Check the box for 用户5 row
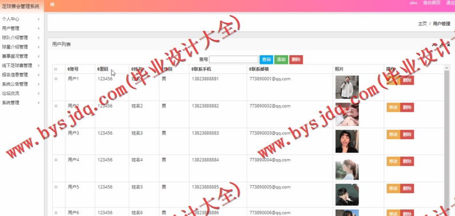Image resolution: width=455 pixels, height=216 pixels. pos(56,187)
